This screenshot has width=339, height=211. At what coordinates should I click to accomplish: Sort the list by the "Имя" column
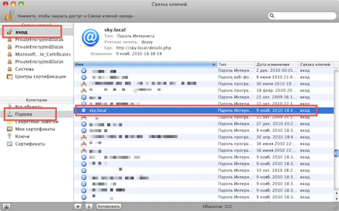[x=145, y=65]
